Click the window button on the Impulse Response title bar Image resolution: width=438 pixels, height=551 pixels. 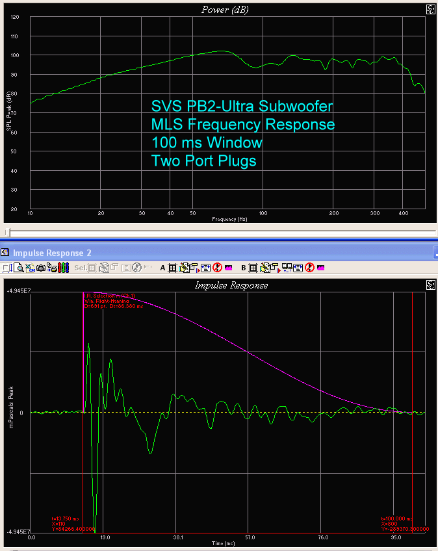[x=435, y=252]
